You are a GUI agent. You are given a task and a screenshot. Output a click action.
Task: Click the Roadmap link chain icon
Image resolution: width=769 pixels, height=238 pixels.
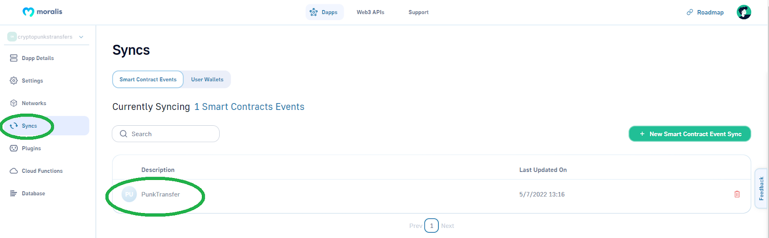click(x=690, y=12)
